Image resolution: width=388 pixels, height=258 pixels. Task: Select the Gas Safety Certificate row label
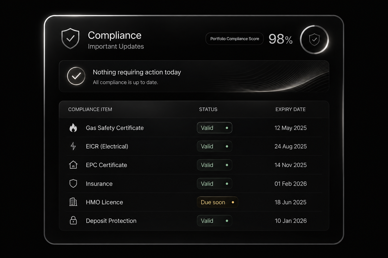click(x=115, y=128)
